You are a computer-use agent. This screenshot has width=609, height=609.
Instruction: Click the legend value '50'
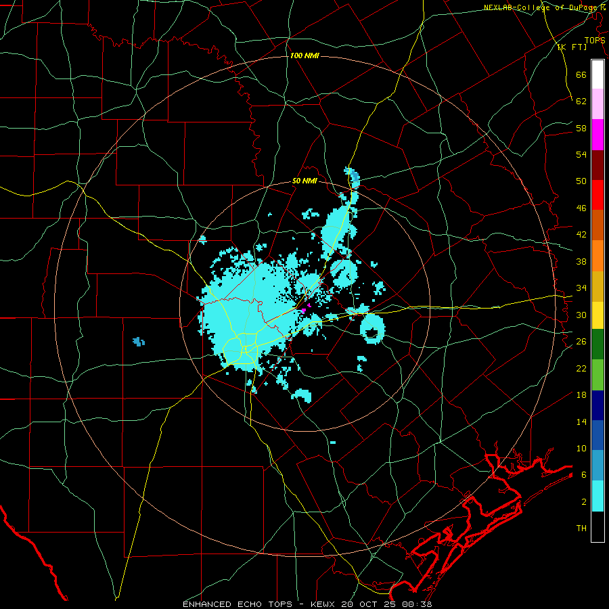click(581, 181)
